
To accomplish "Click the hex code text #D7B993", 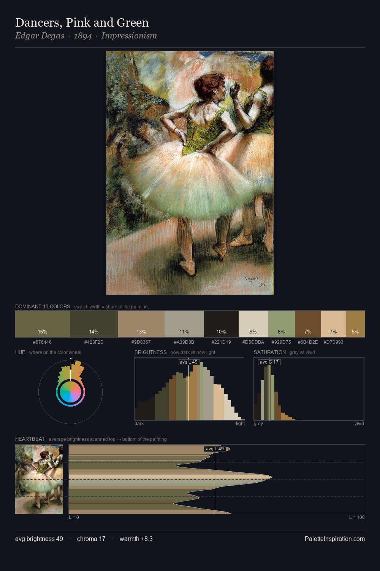I will (x=333, y=342).
